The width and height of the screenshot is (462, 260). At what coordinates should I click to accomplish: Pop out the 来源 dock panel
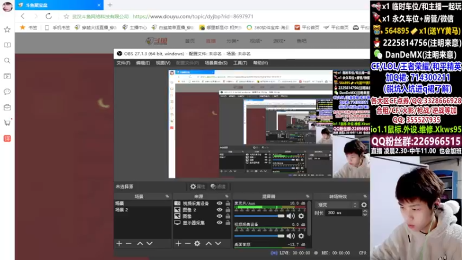[x=226, y=196]
